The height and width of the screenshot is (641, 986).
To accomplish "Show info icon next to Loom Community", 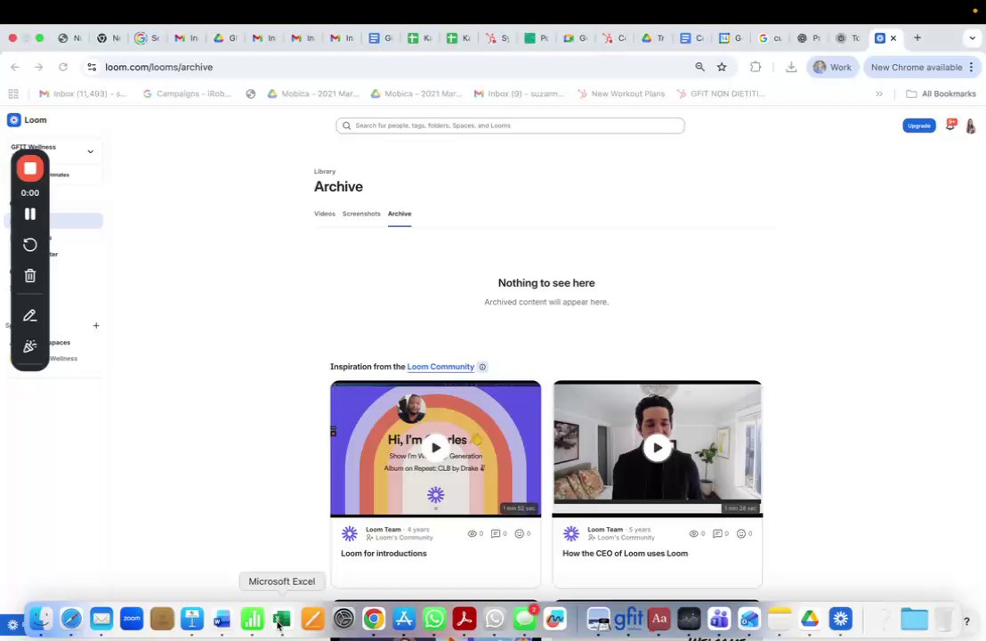I will 482,367.
